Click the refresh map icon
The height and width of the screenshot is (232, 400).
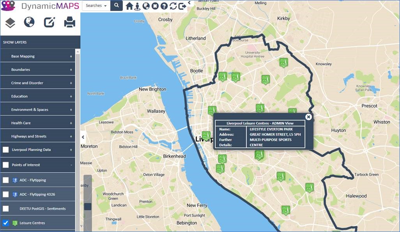(173, 6)
